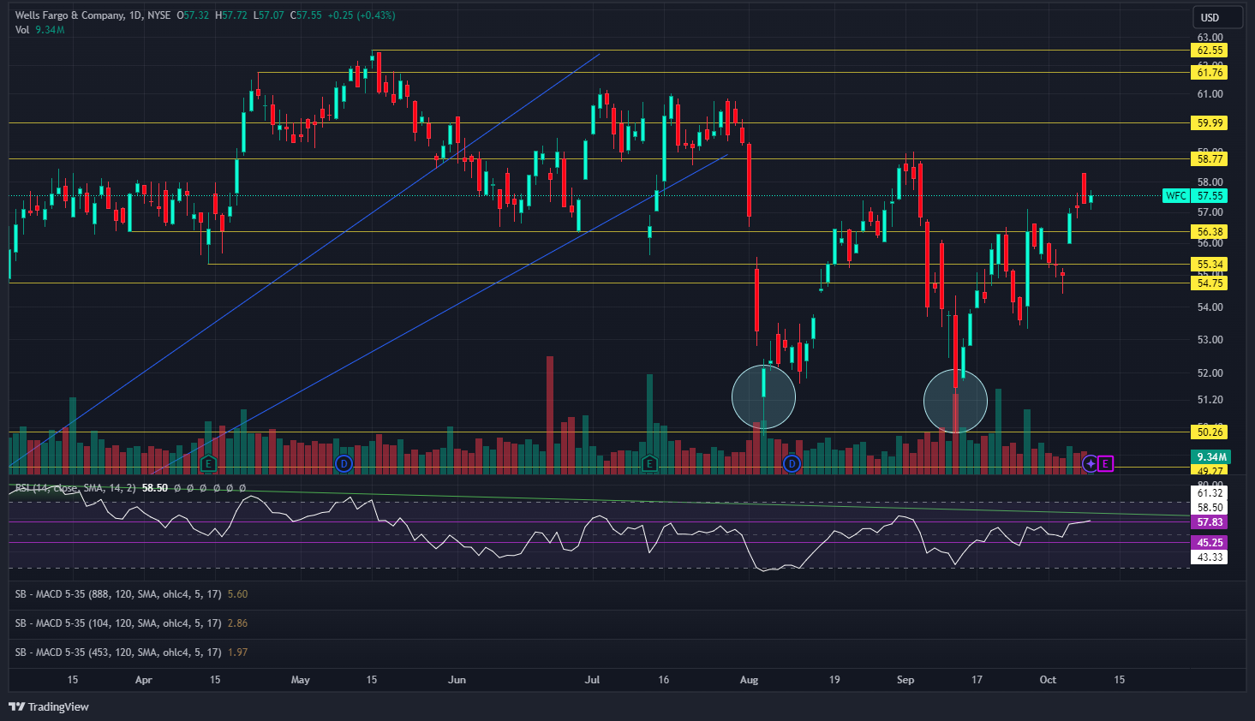
Task: Click the May label on the time axis
Action: click(x=301, y=680)
